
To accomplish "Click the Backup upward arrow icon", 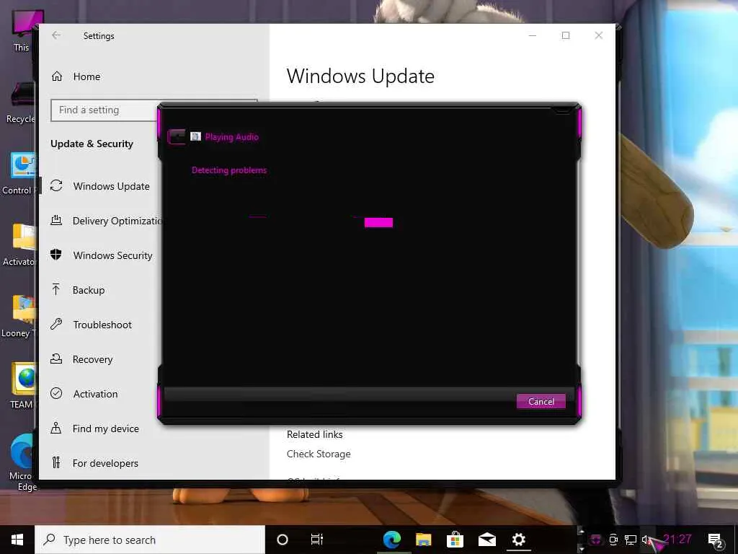I will (x=56, y=289).
